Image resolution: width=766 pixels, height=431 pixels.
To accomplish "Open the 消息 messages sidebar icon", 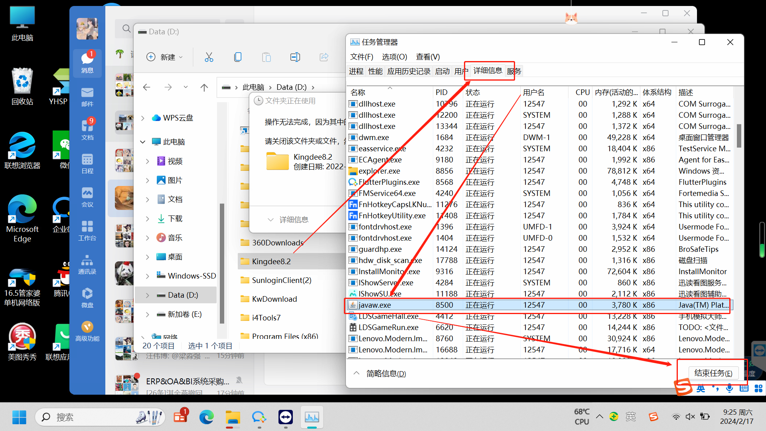I will [x=87, y=63].
